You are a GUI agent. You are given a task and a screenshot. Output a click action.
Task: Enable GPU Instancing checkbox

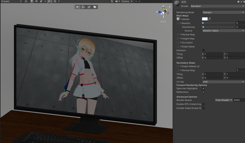[204, 104]
